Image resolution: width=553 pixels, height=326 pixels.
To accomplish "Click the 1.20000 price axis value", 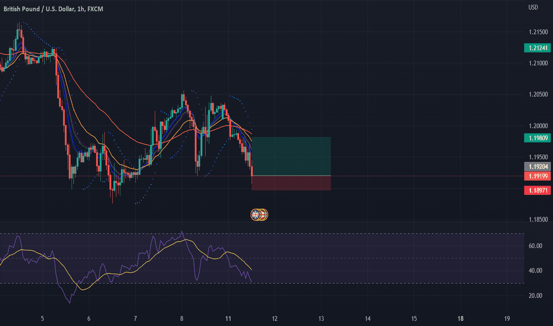I will [538, 126].
